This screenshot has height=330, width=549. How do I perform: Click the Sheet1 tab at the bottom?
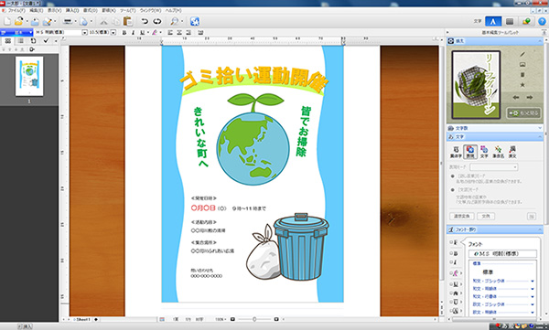tap(83, 319)
